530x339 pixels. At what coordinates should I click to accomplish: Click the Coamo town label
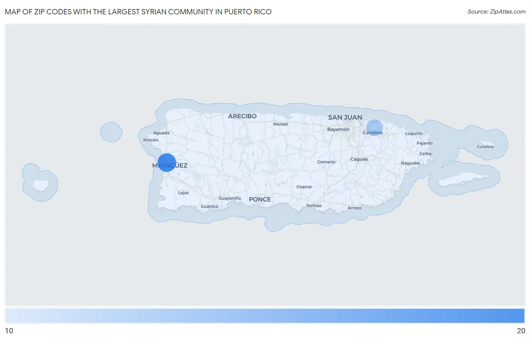(x=304, y=187)
